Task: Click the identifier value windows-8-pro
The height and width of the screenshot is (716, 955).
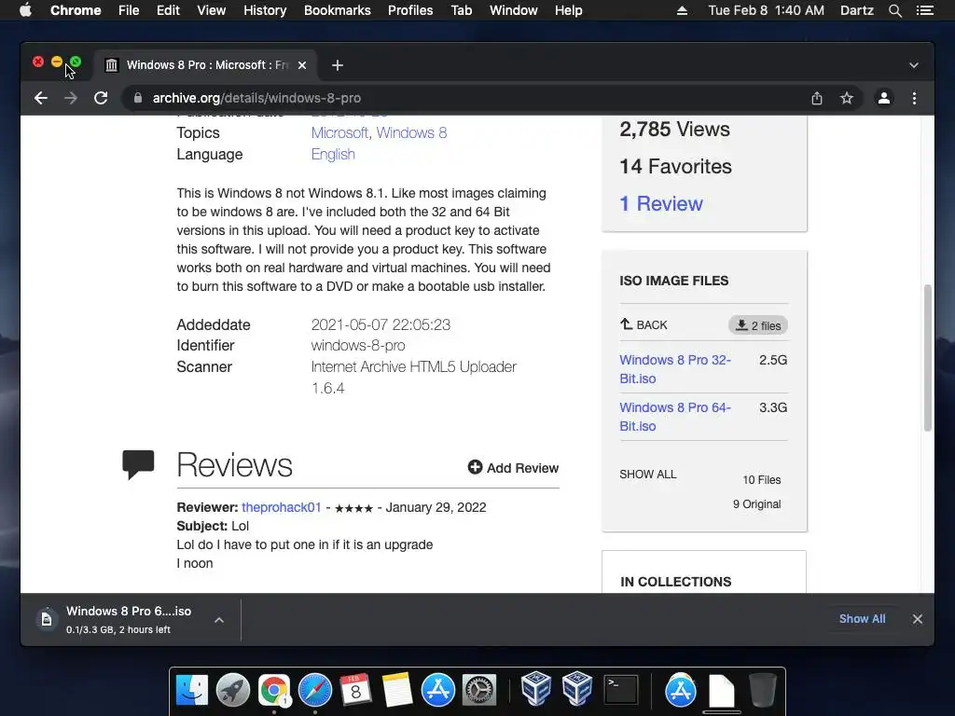Action: click(x=358, y=345)
